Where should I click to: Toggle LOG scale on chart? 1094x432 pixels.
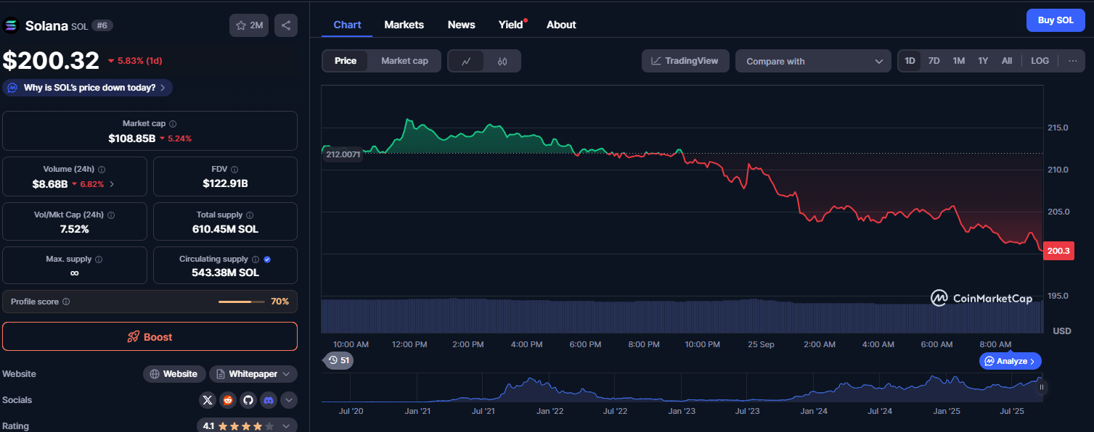click(x=1040, y=61)
